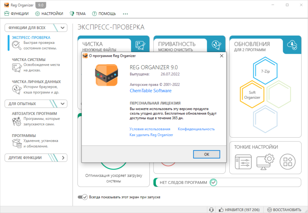Click the ЭКСПРЕСС-ПРОВЕРКА page title
Viewport: 308px width, 213px height.
(111, 27)
